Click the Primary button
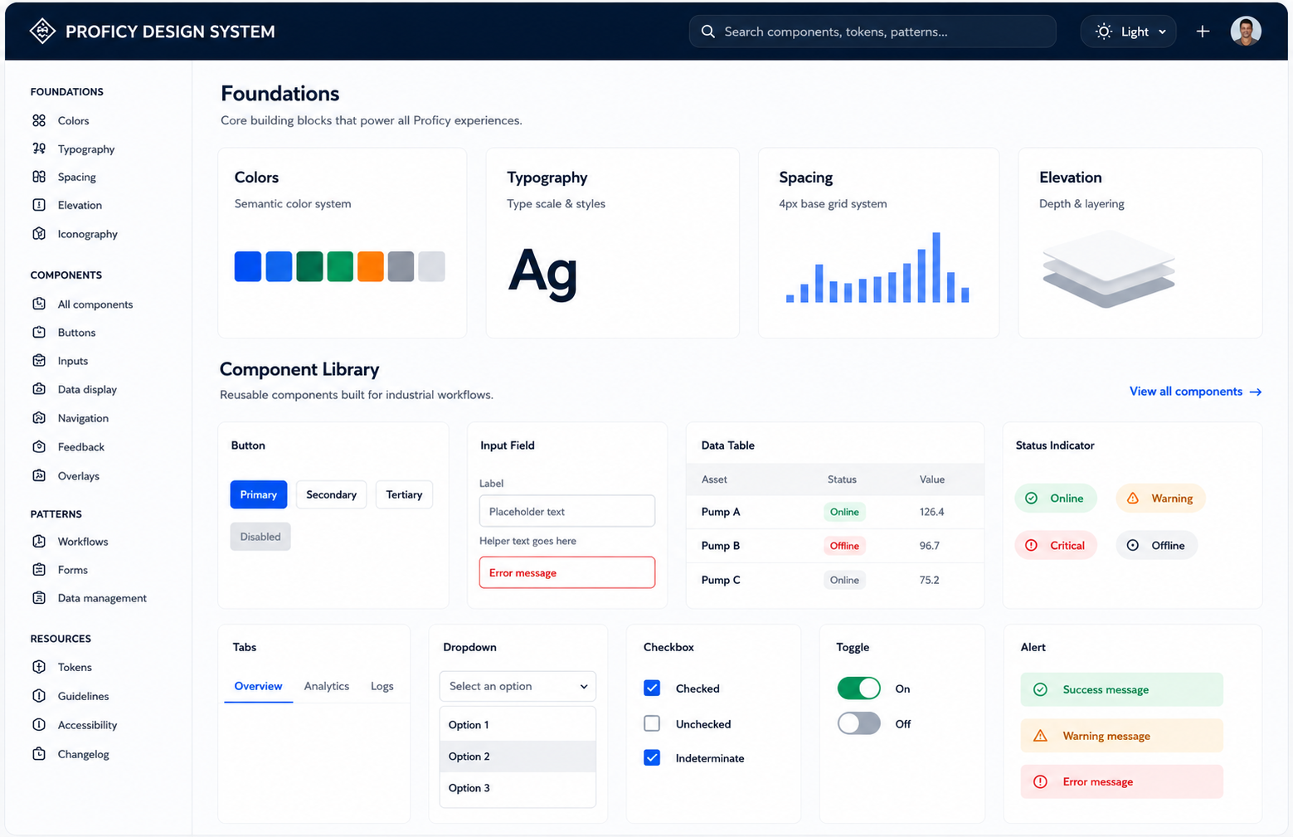Viewport: 1293px width, 837px height. tap(259, 494)
